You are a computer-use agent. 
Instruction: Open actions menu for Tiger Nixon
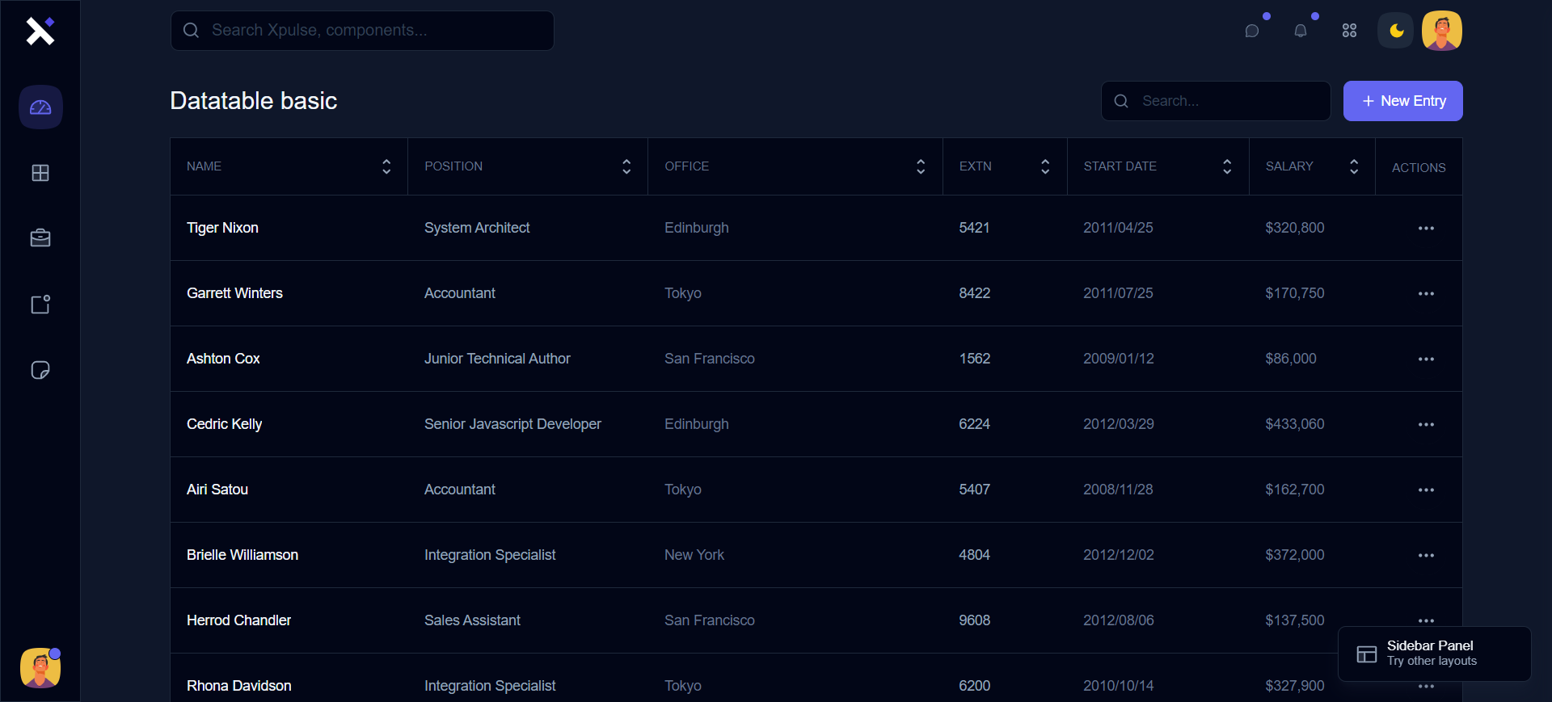(x=1426, y=229)
